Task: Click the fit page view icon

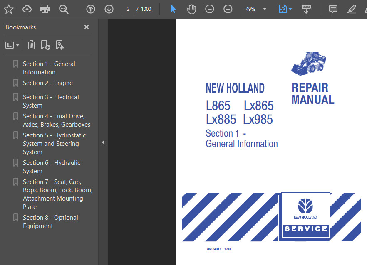Action: (283, 10)
